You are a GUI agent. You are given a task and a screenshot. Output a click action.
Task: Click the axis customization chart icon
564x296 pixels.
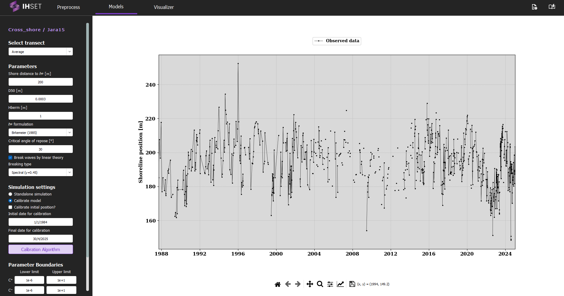(340, 284)
